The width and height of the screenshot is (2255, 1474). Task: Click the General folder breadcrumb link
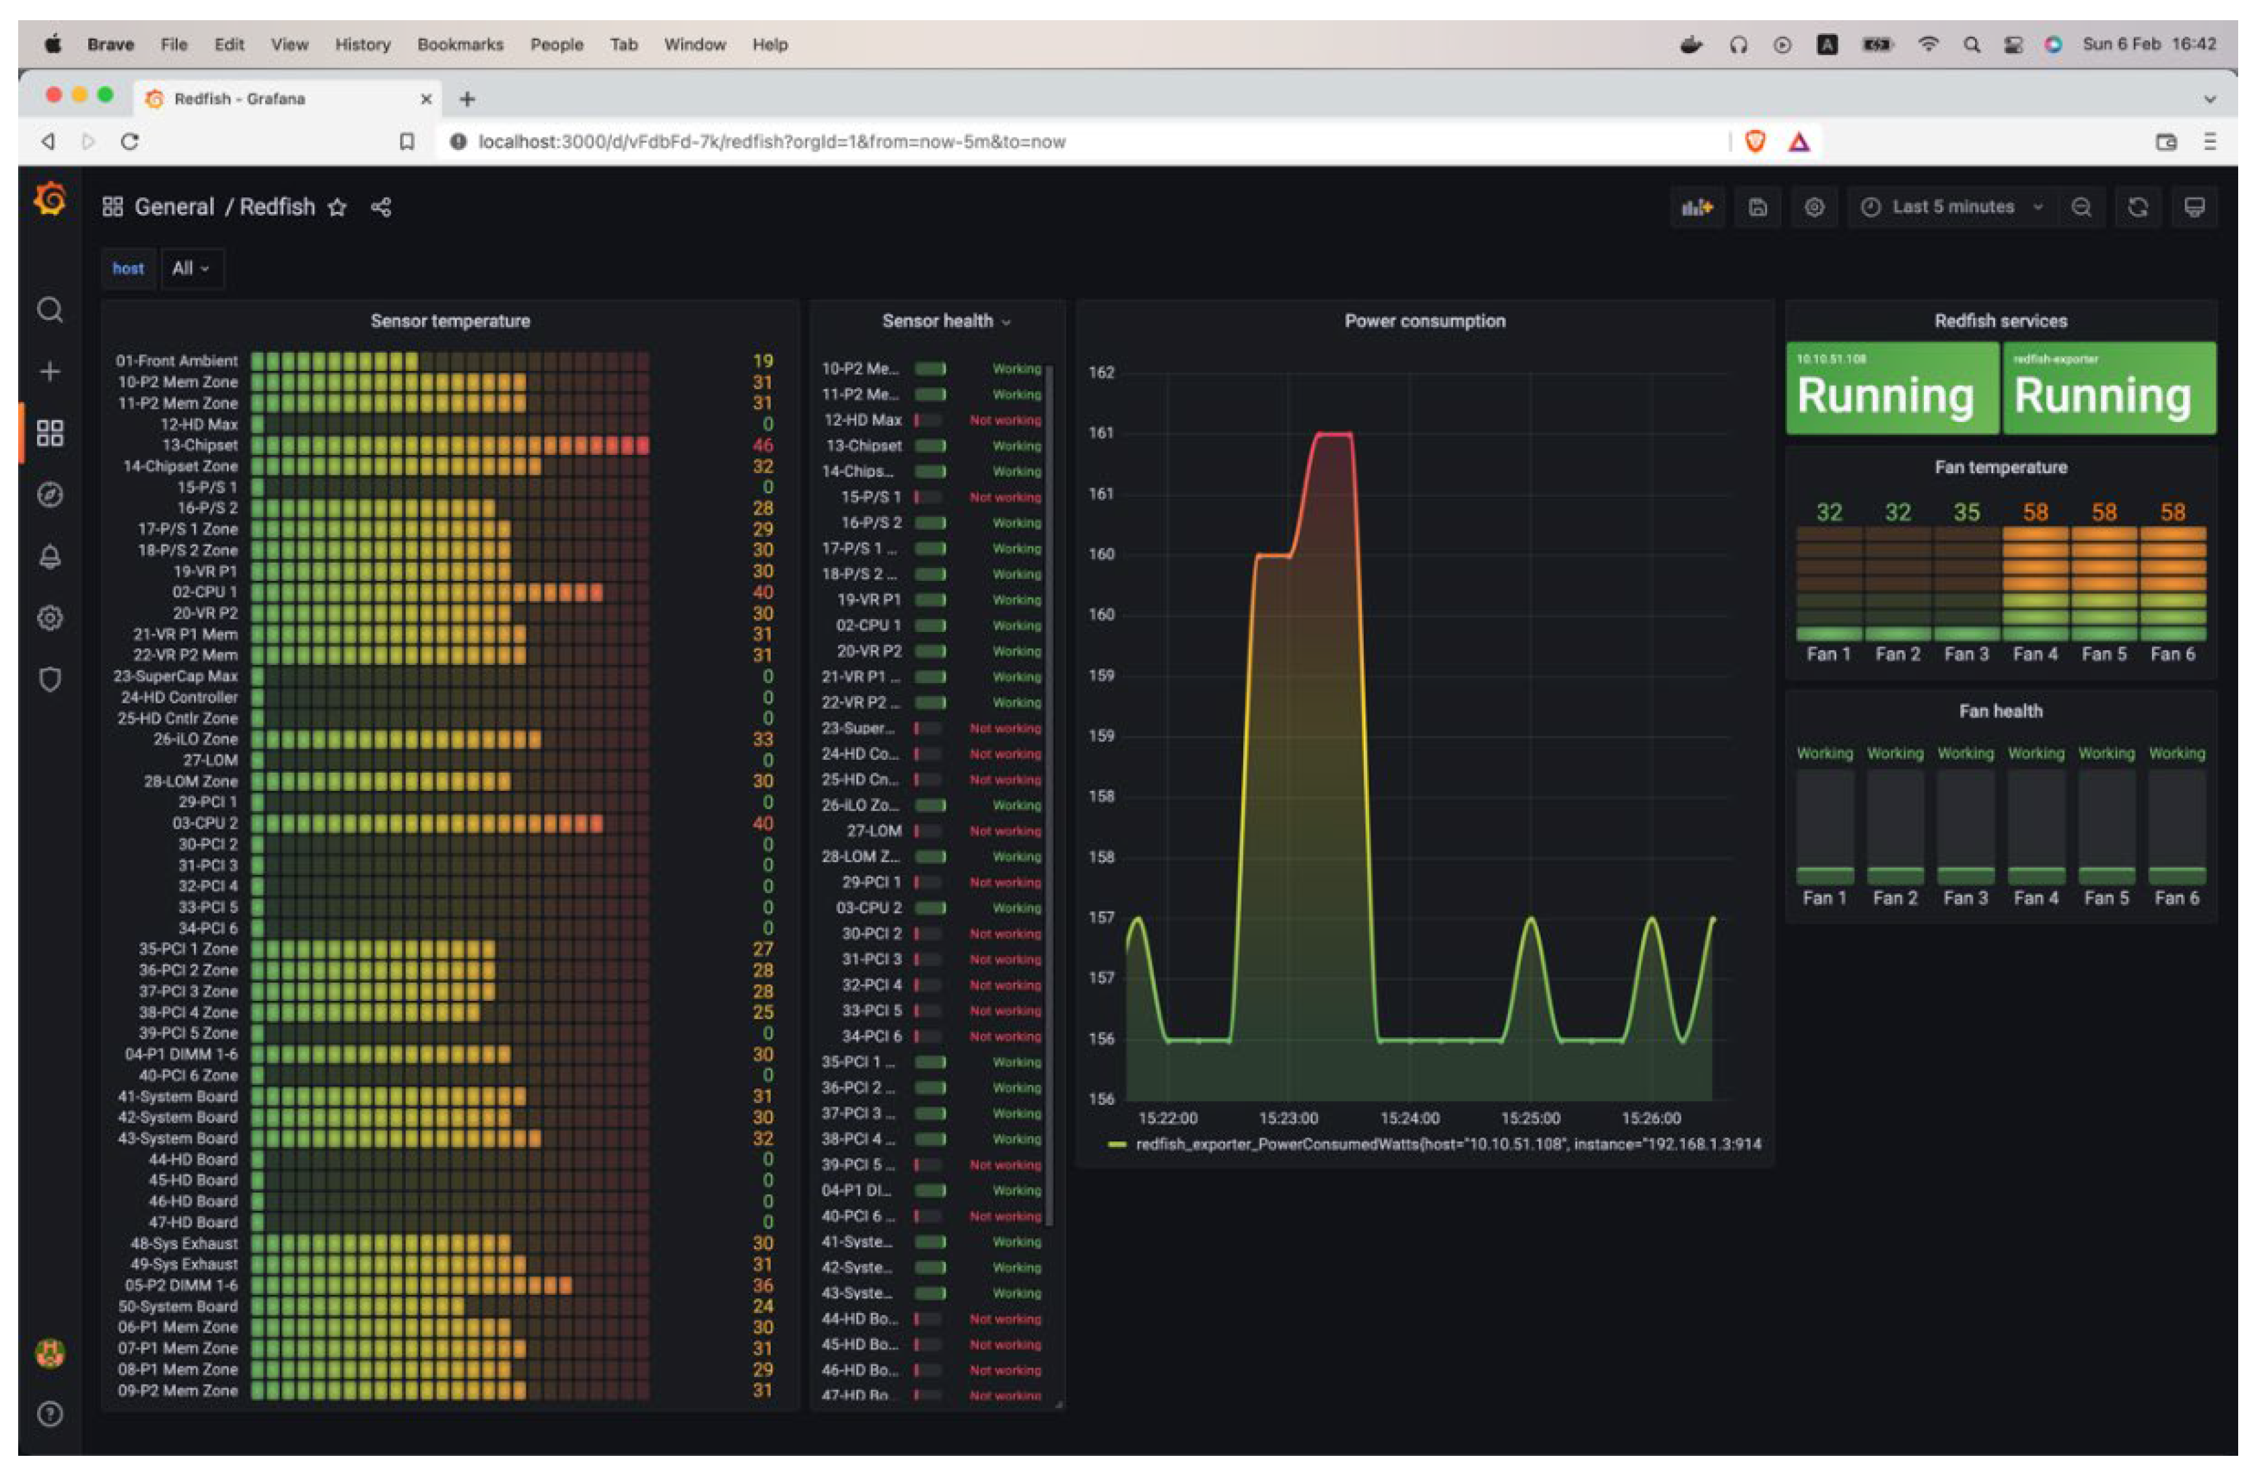coord(174,207)
